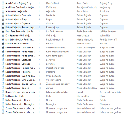The height and width of the screenshot is (117, 132).
Task: Select the icon of highlighted Boban Rajovic - Ruza sa juga
Action: pos(3,28)
